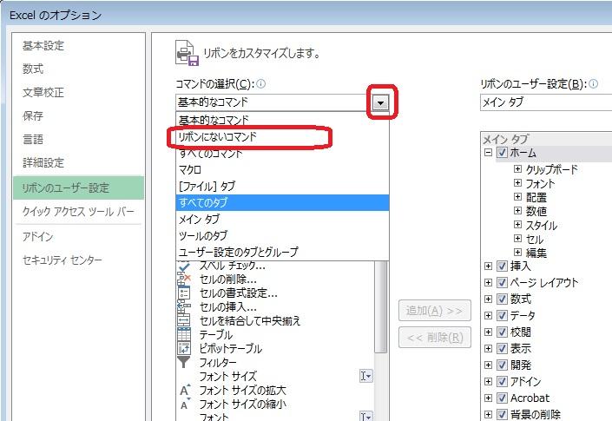Open the 文章校正 options category
Screen dimensions: 612x421
click(78, 93)
